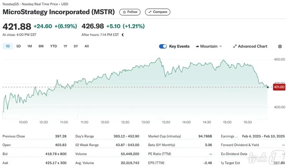288x168 pixels.
Task: Open the Advanced Chart link
Action: tap(252, 46)
